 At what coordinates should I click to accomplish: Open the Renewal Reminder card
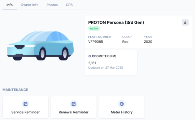[74, 107]
